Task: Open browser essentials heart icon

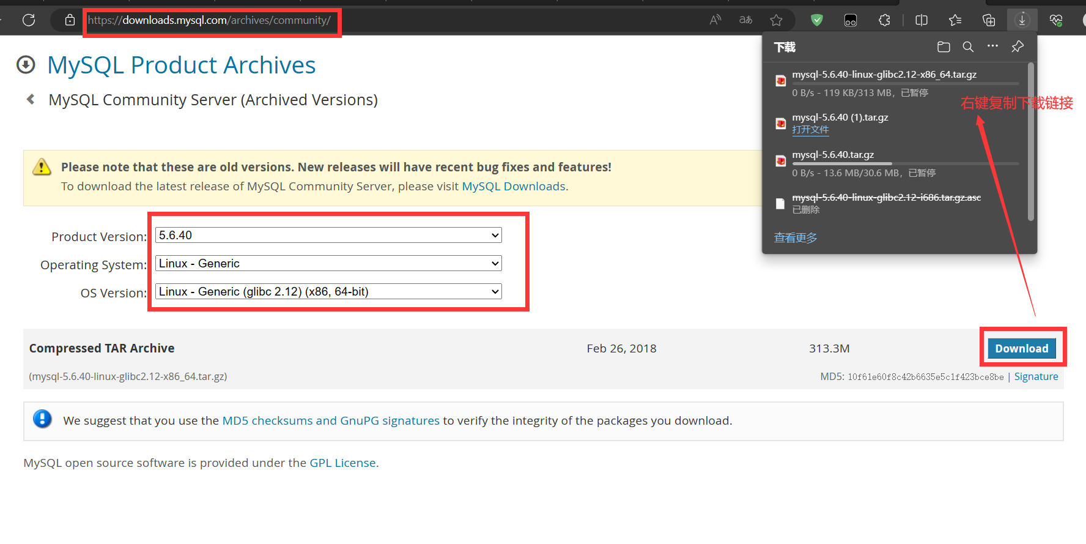Action: [1056, 20]
